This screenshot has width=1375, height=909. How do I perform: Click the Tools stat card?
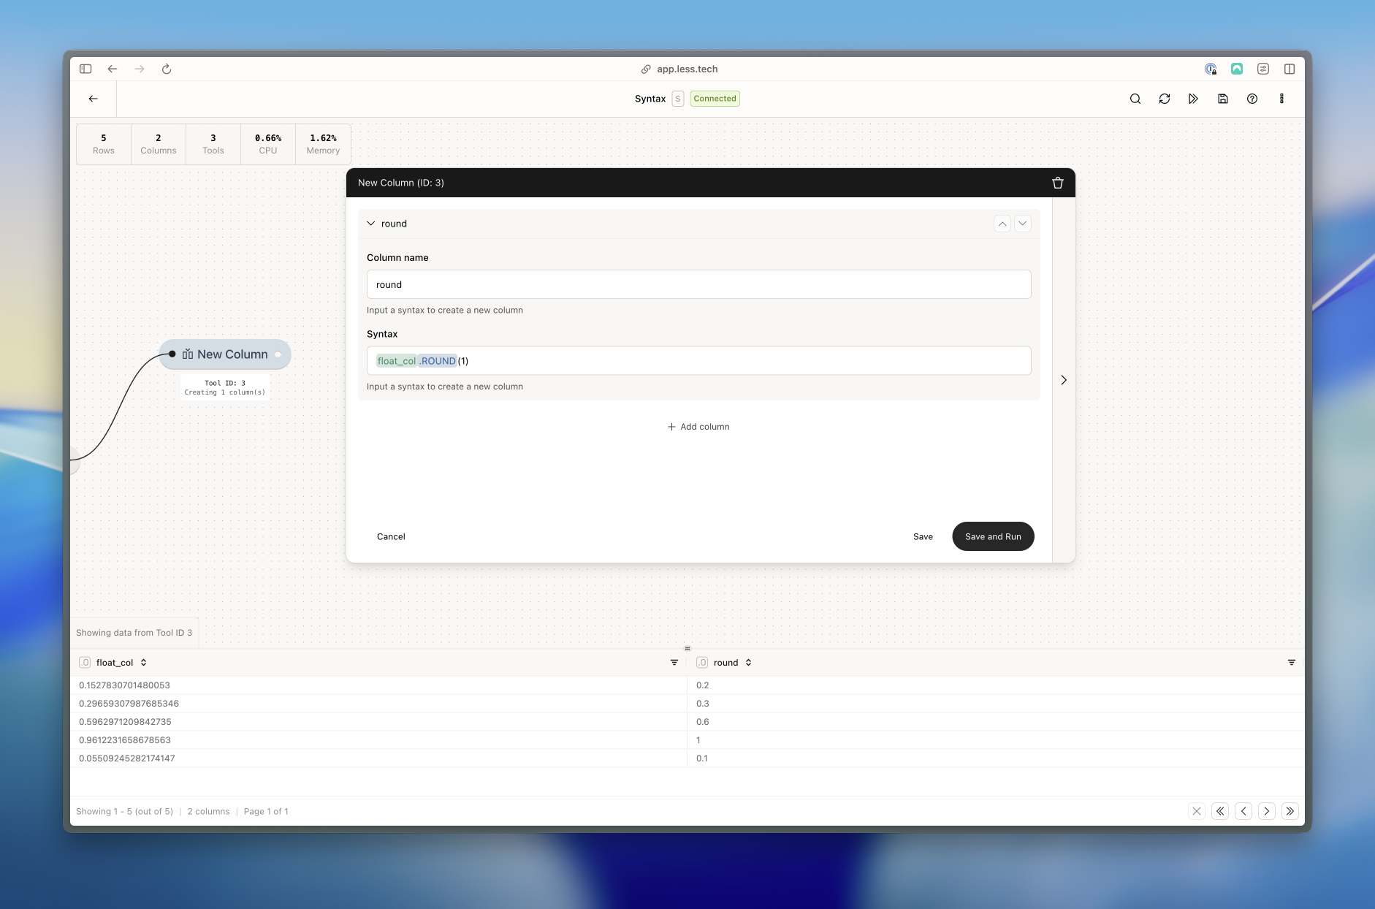[213, 144]
